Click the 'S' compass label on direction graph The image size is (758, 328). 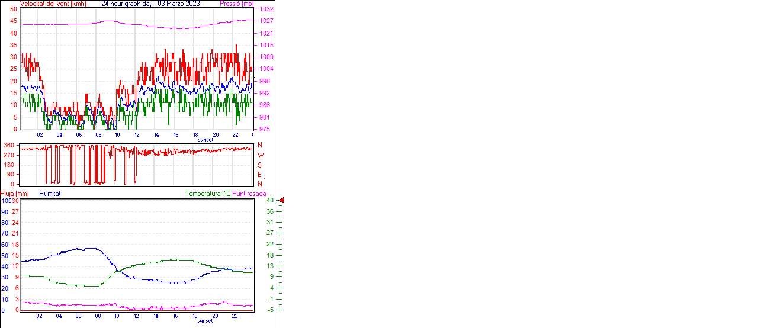[x=260, y=165]
